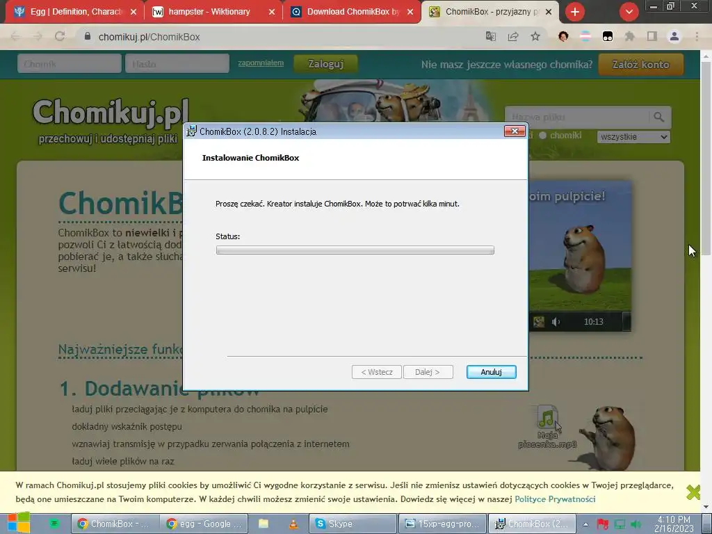Open the '15xp-egg-pro' taskbar window
This screenshot has width=712, height=534.
click(x=442, y=524)
